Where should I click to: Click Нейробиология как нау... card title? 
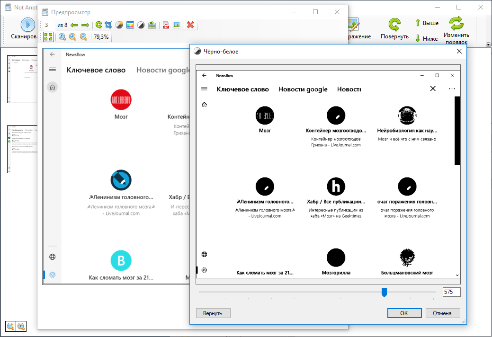[407, 131]
